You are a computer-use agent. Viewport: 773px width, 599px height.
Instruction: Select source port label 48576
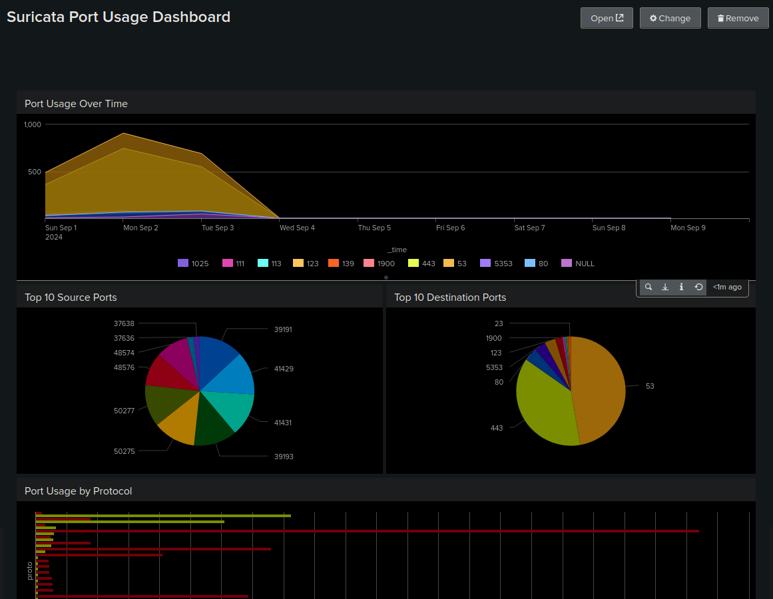tap(125, 367)
